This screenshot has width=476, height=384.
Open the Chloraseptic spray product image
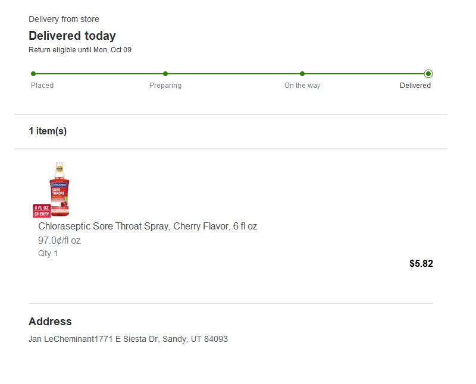(x=59, y=187)
